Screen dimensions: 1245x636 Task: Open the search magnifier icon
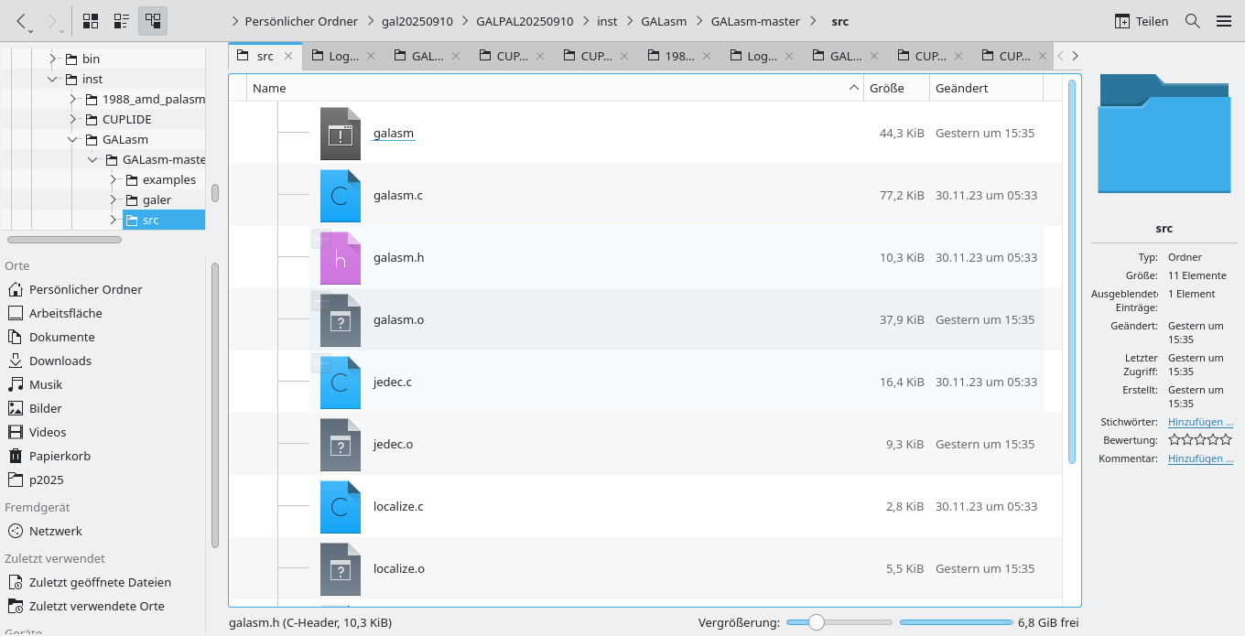pos(1192,21)
